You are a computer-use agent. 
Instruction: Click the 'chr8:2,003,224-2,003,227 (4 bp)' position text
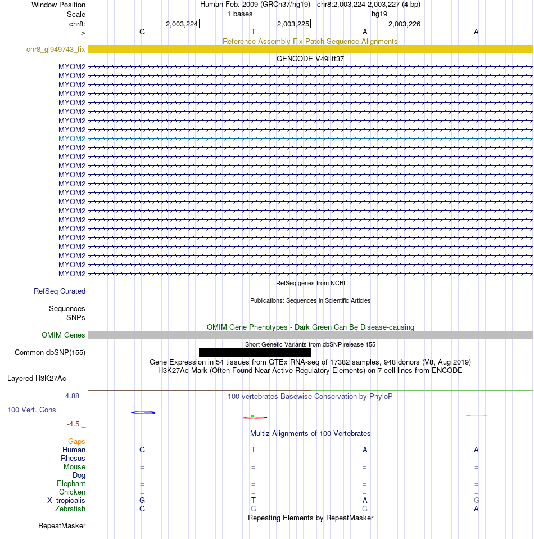(x=369, y=5)
